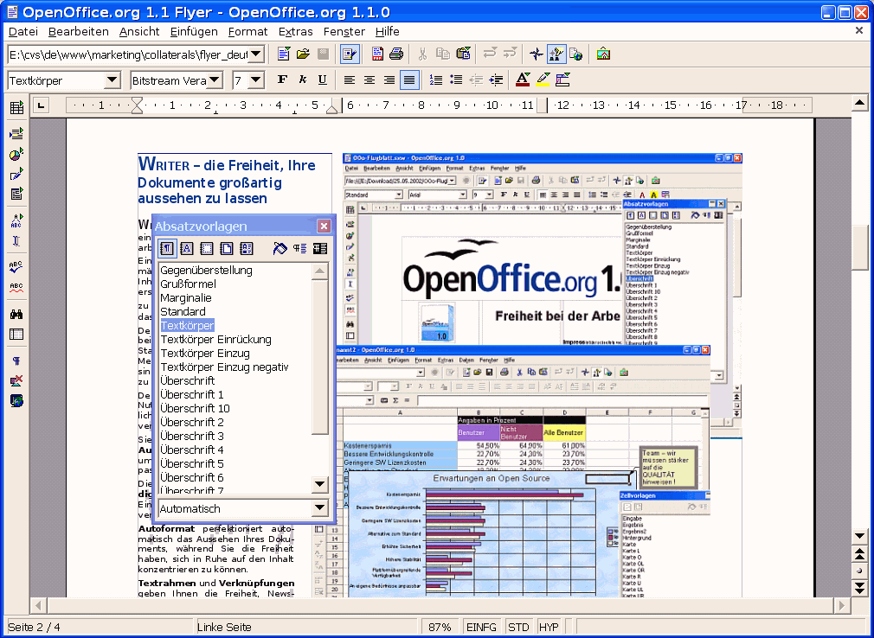Open the Bitstream Vera font name dropdown

click(216, 80)
